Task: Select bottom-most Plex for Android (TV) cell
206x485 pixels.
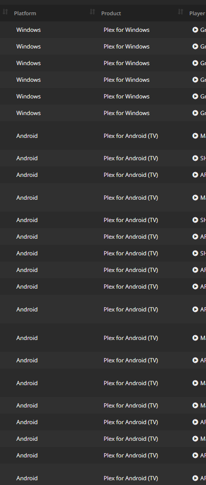Action: (x=131, y=478)
